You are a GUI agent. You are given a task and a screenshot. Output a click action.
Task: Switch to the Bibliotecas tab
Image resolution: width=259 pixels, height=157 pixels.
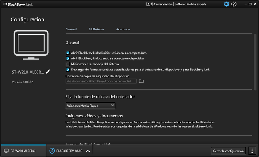[96, 29]
